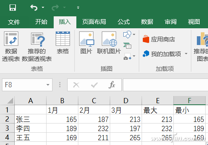Expand the undo history dropdown arrow
This screenshot has height=145, width=208.
[x=43, y=7]
